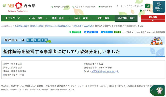Viewport: 166px width, 97px height.
Task: Open the a2930-05@pref.saitama.lg.jp email link
Action: coord(105,71)
